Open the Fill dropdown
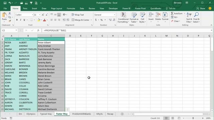214x120 pixels. click(x=175, y=17)
